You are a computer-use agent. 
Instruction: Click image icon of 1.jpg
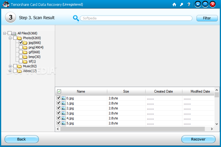[x=64, y=103]
